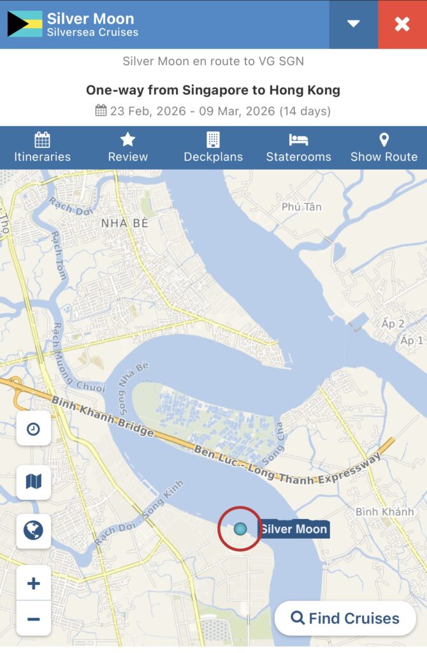Click the Silver Moon ship title
The height and width of the screenshot is (653, 427).
(x=90, y=18)
